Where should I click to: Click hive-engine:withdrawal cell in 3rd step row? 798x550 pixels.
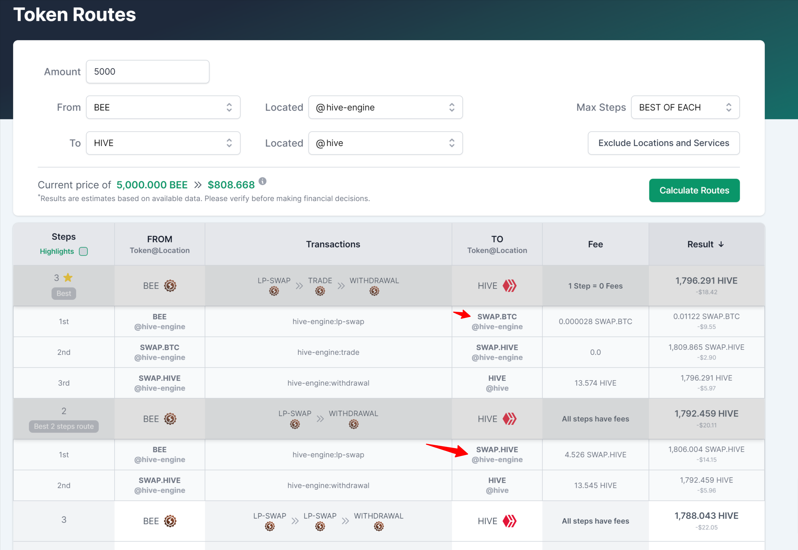click(x=328, y=383)
